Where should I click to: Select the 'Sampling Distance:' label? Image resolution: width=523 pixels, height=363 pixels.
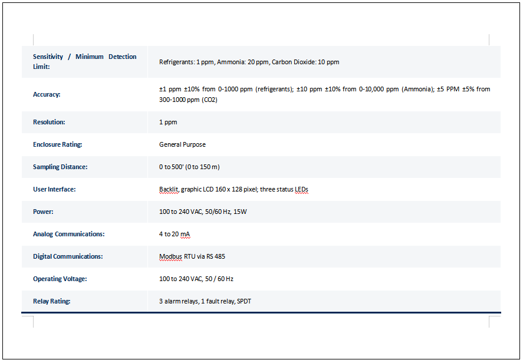(x=60, y=167)
